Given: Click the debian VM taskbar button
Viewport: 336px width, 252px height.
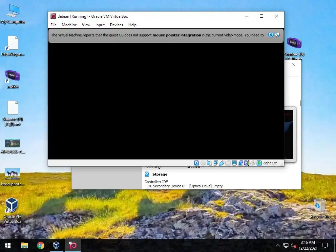Looking at the screenshot, I should [73, 245].
